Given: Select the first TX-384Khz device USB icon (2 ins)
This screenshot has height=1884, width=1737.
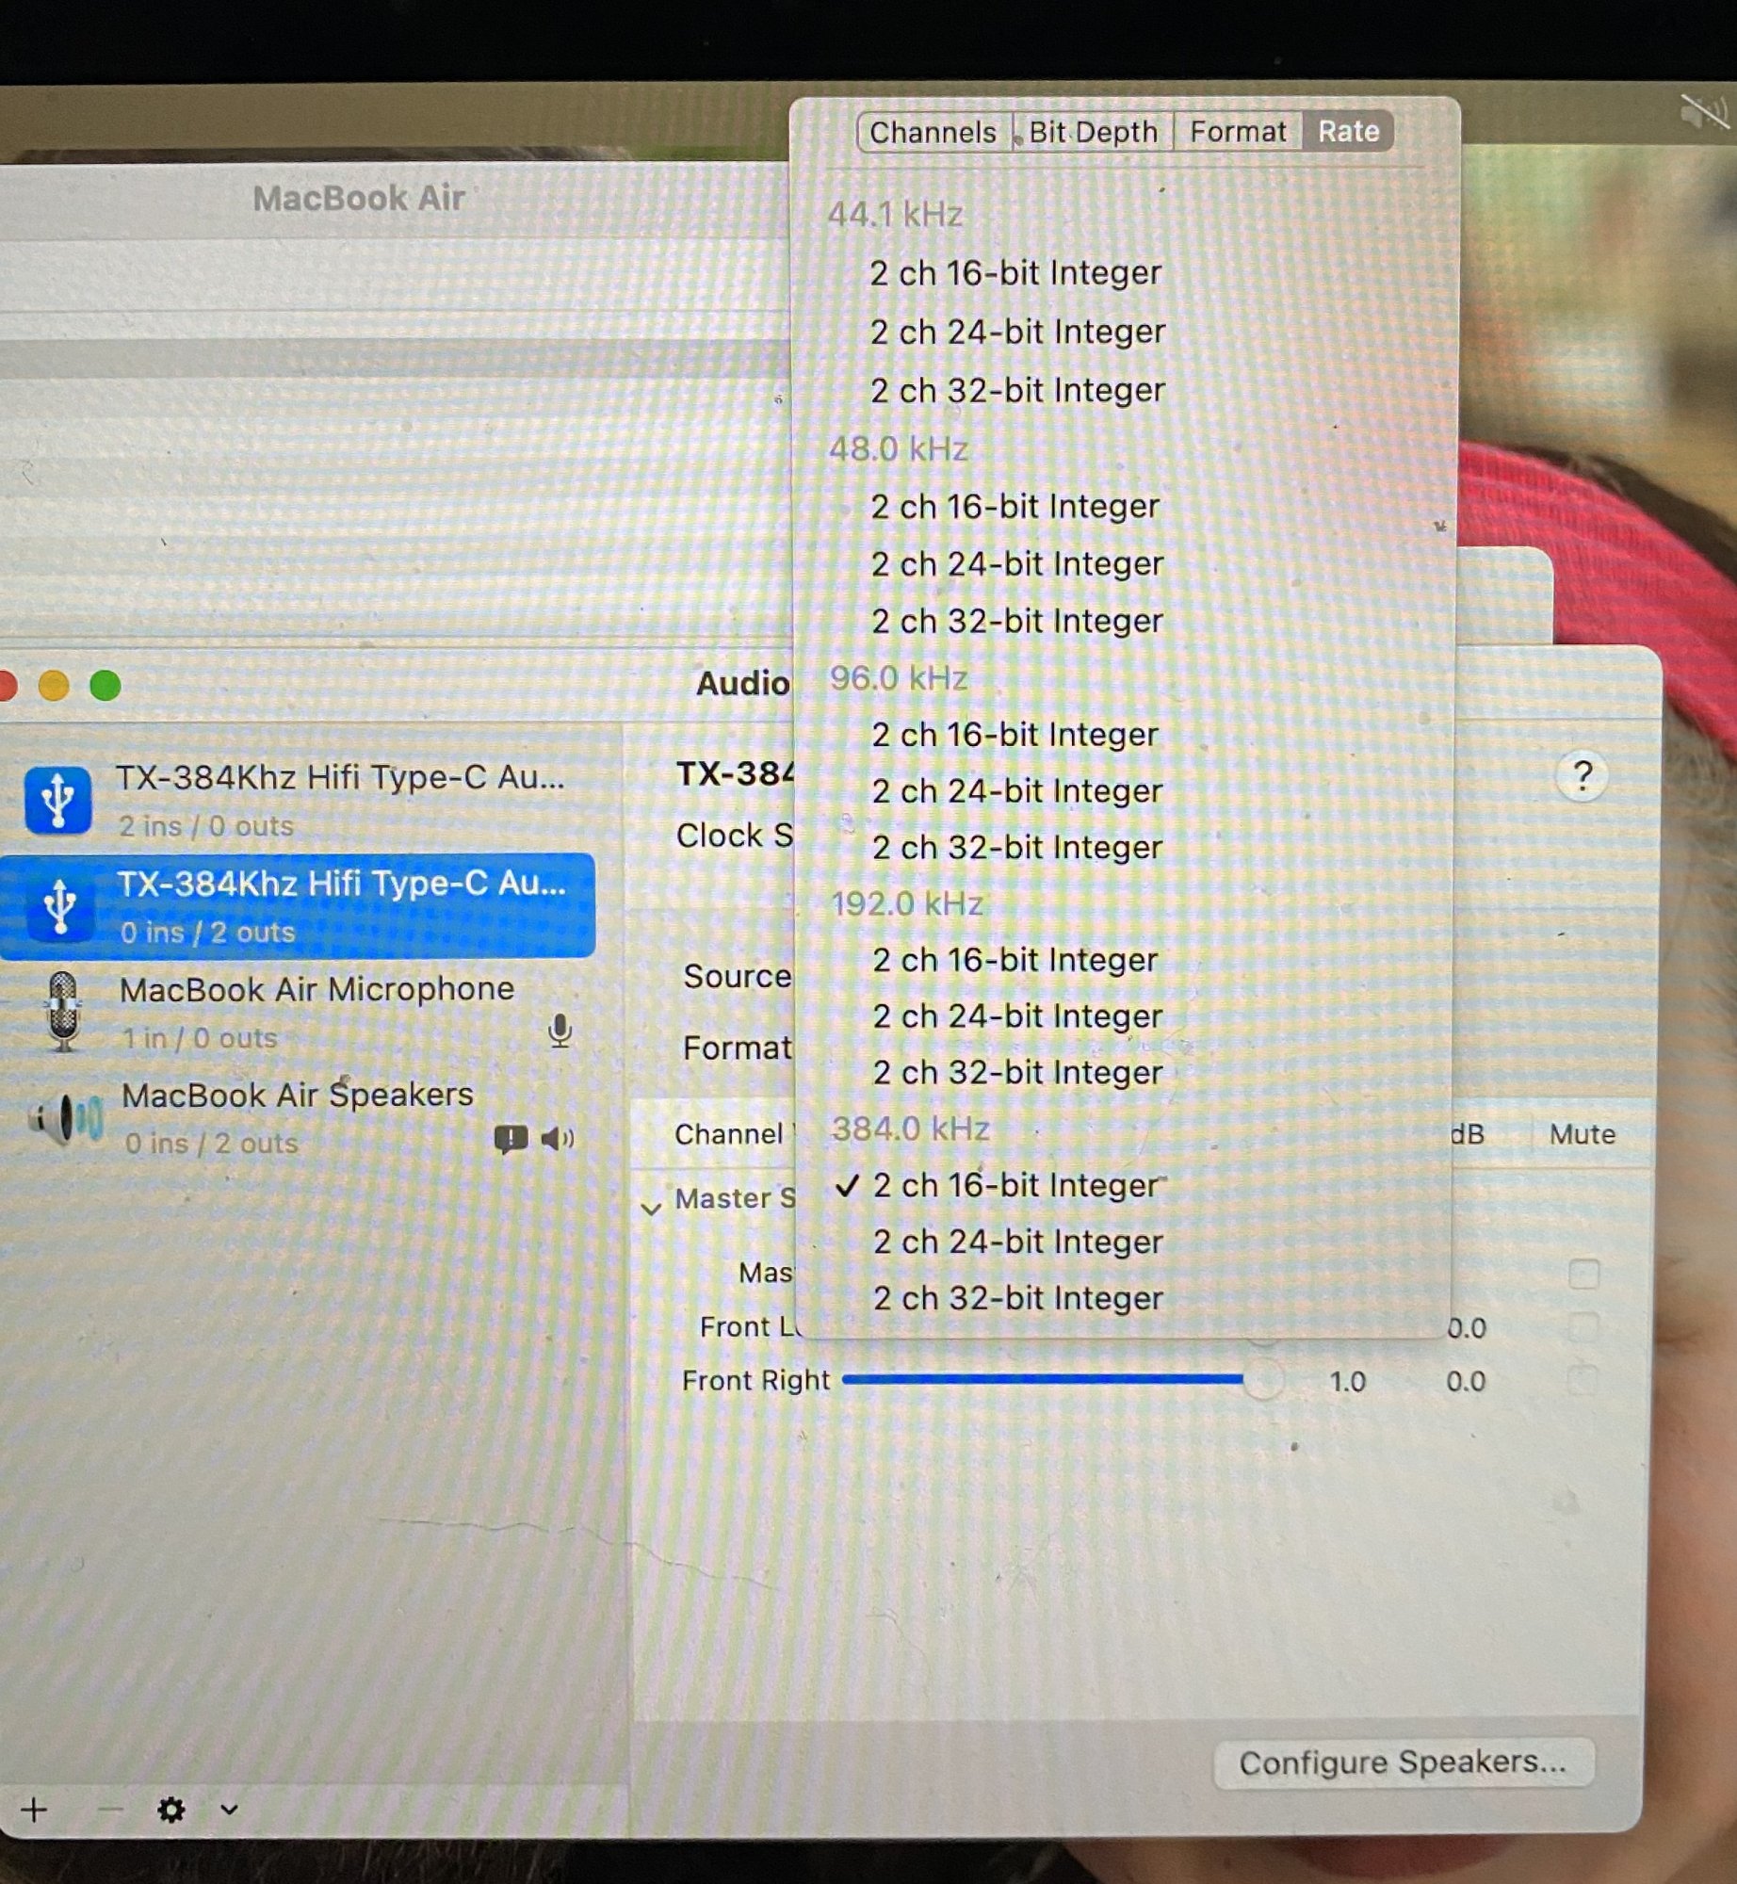Looking at the screenshot, I should tap(58, 800).
